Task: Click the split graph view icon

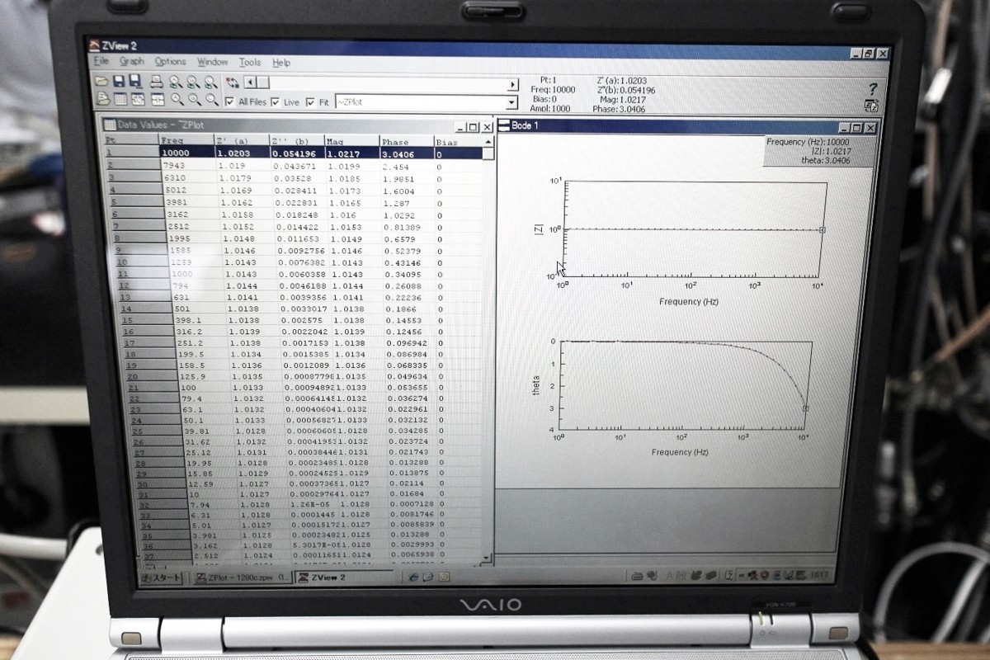Action: coord(158,99)
